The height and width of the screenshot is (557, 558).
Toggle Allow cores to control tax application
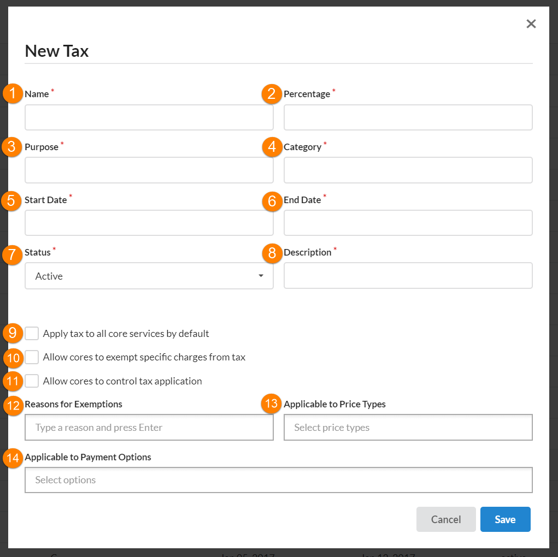32,381
